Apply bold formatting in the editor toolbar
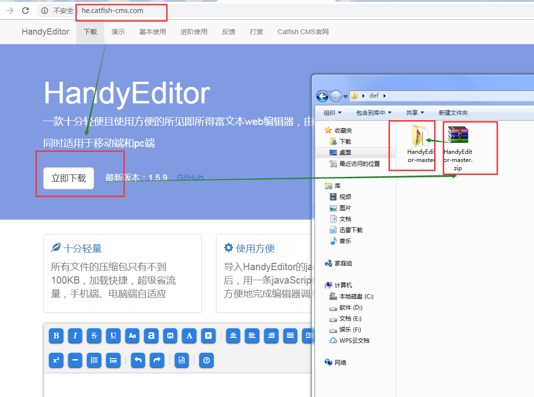 (x=56, y=335)
